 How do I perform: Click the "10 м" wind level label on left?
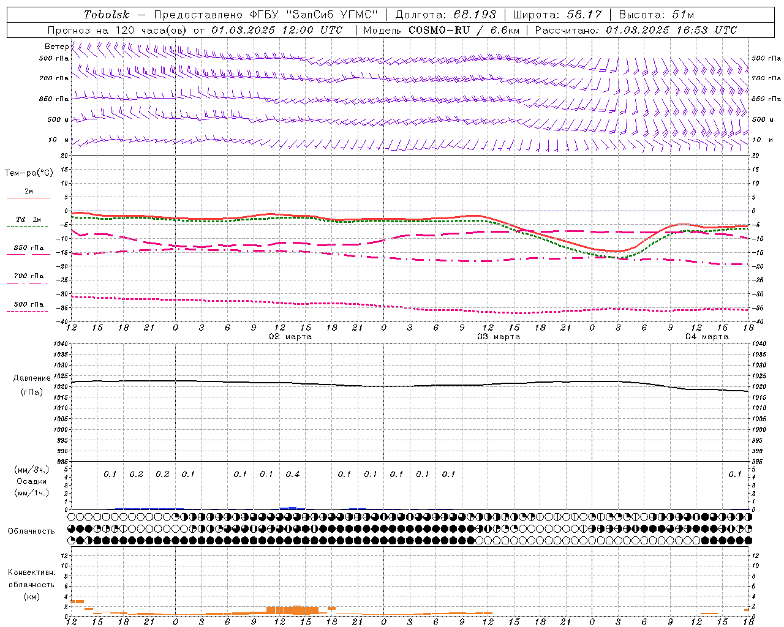point(59,140)
